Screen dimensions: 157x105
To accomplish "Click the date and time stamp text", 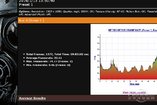I will 37,1.
